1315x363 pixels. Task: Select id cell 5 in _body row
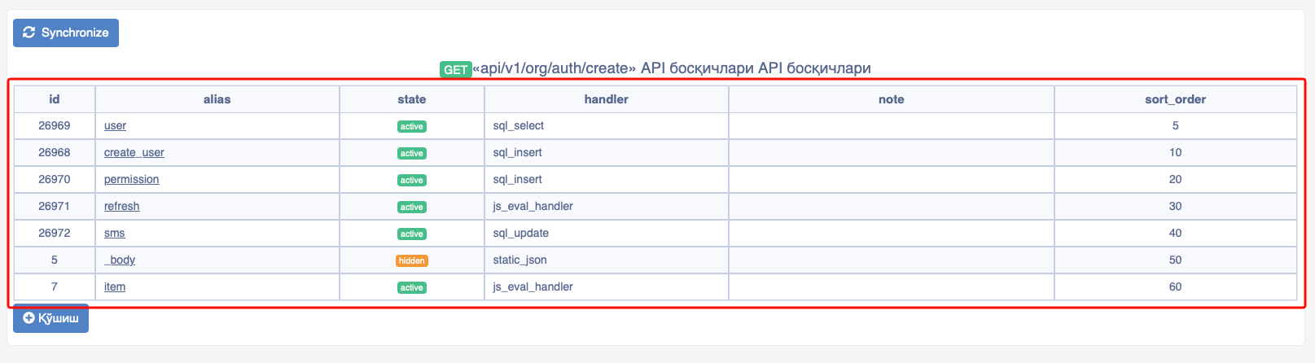click(55, 260)
